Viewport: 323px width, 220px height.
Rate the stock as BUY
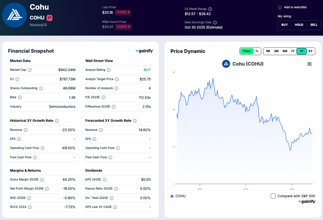point(285,25)
